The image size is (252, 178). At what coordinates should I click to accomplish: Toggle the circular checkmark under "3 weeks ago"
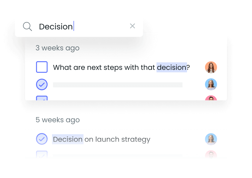[x=42, y=85]
